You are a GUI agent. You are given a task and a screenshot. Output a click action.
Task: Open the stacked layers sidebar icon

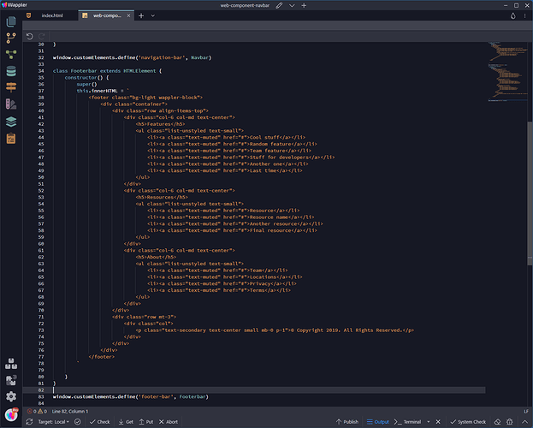pos(11,122)
